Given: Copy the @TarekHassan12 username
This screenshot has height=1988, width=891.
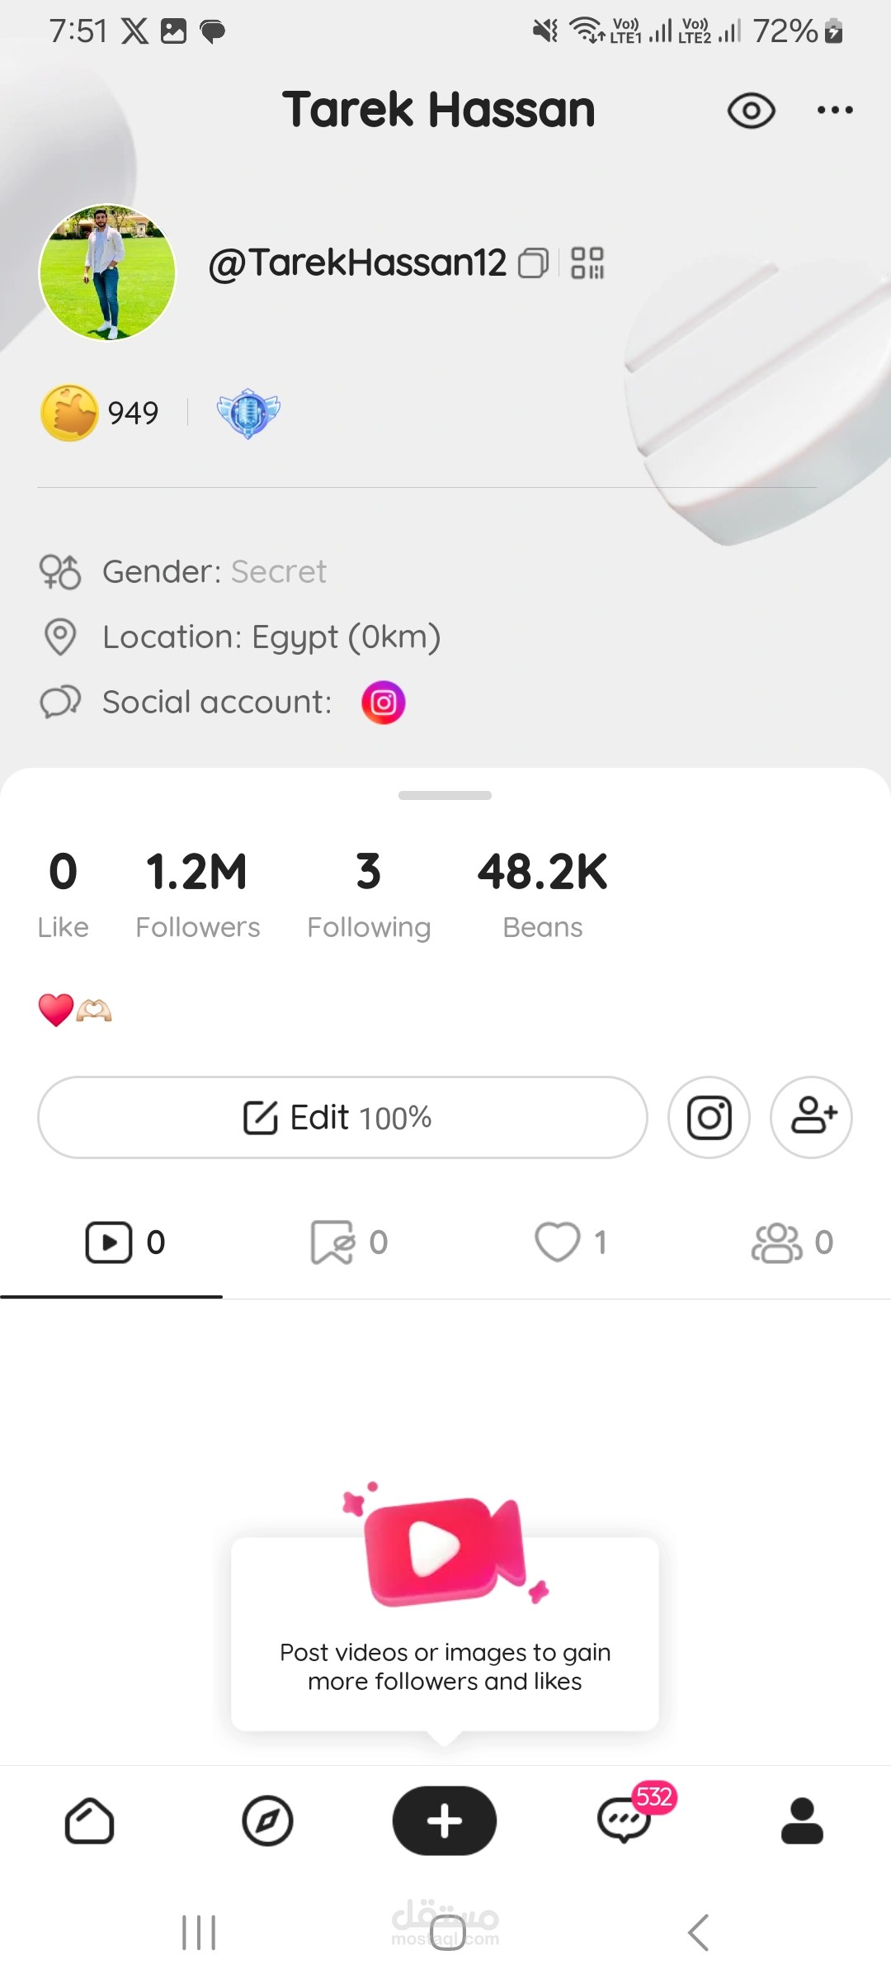Looking at the screenshot, I should 533,263.
